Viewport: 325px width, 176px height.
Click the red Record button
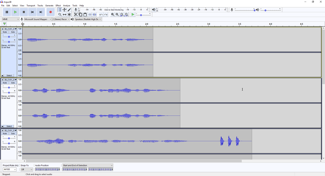[x=50, y=12]
